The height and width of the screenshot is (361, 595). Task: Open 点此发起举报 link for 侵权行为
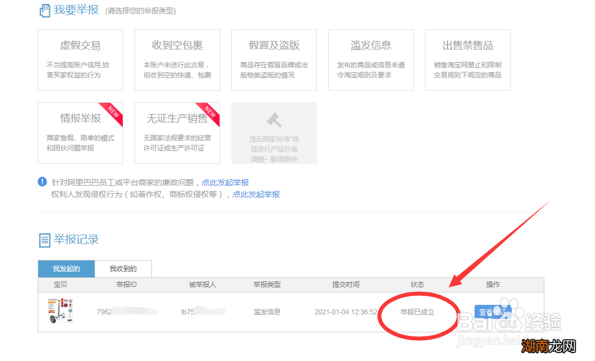[256, 194]
